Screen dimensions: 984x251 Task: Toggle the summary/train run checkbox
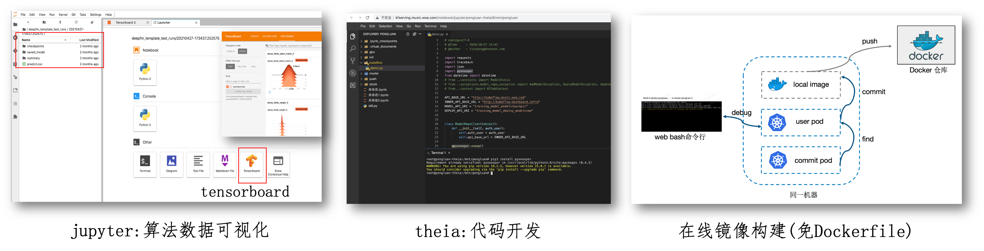point(228,87)
